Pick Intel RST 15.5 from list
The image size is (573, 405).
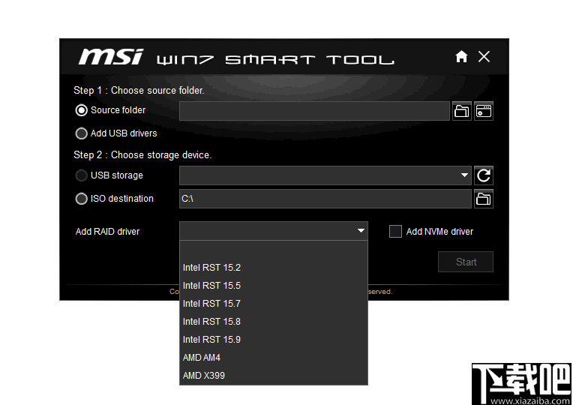click(x=273, y=286)
